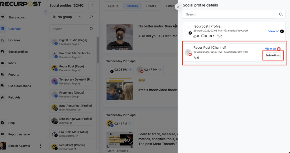Expand the 02:08 PM TikTok post chevron

130,70
